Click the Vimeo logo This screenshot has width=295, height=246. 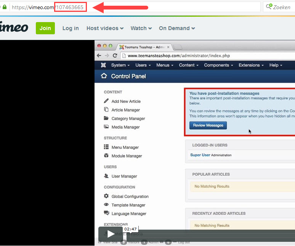pyautogui.click(x=13, y=27)
